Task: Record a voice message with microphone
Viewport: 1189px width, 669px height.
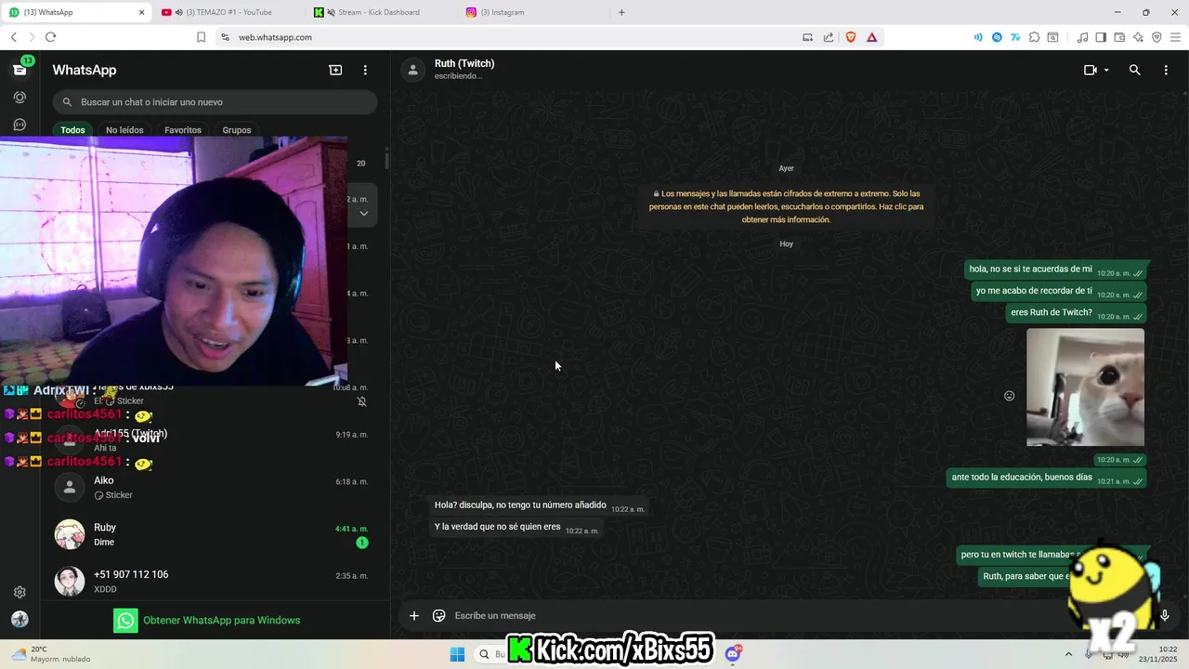Action: pyautogui.click(x=1165, y=615)
